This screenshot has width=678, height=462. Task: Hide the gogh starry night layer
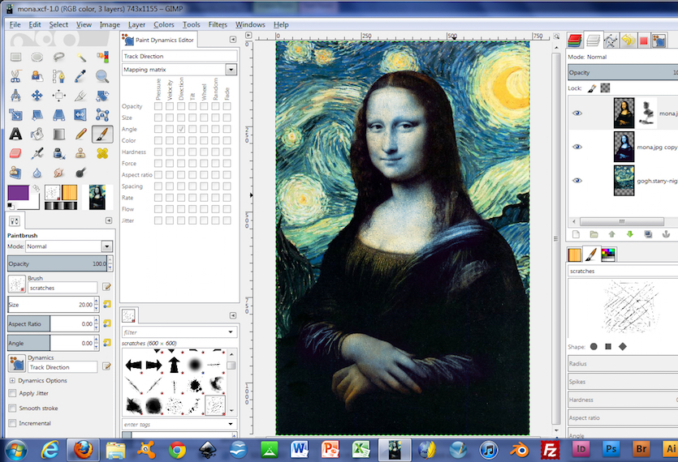tap(577, 181)
